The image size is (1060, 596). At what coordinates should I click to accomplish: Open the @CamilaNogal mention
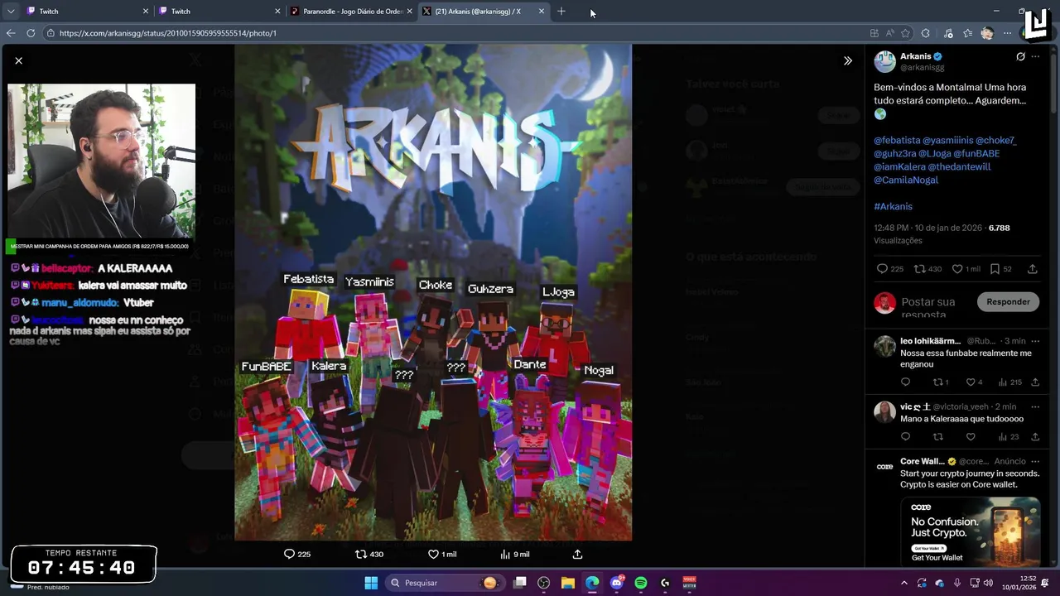(906, 180)
